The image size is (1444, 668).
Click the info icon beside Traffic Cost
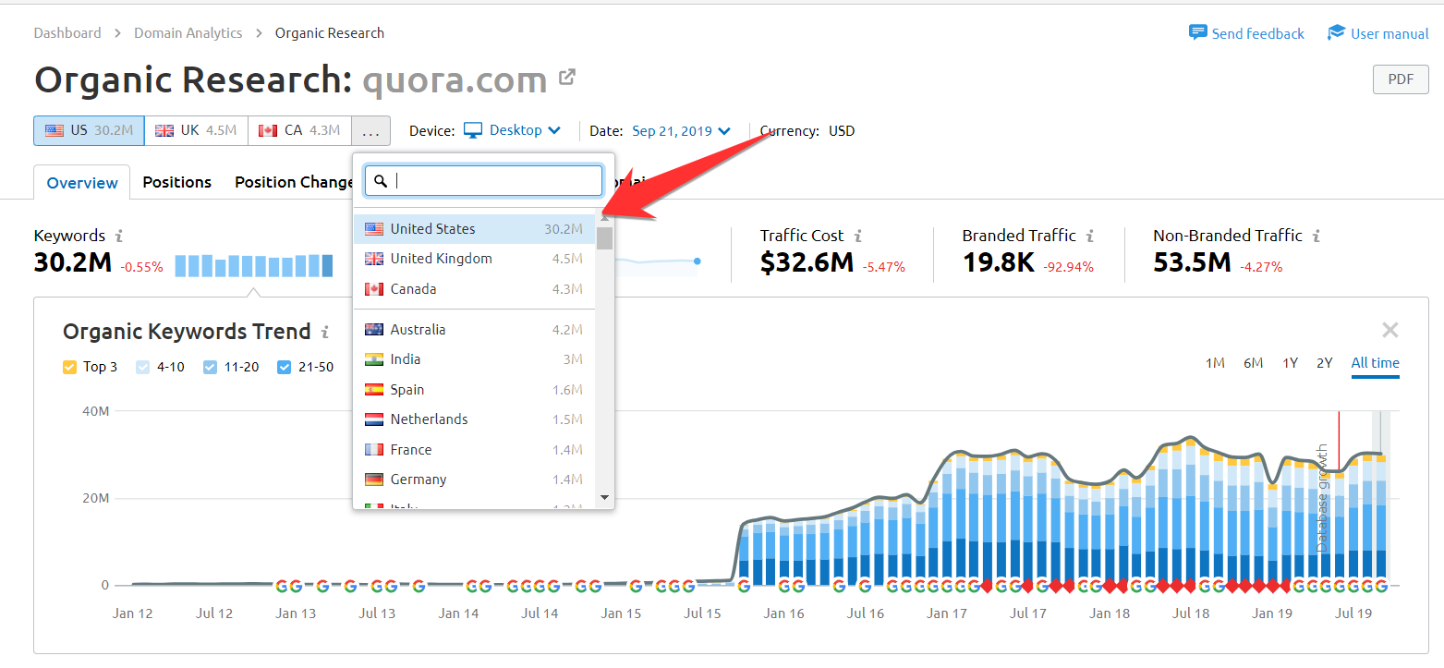point(858,237)
